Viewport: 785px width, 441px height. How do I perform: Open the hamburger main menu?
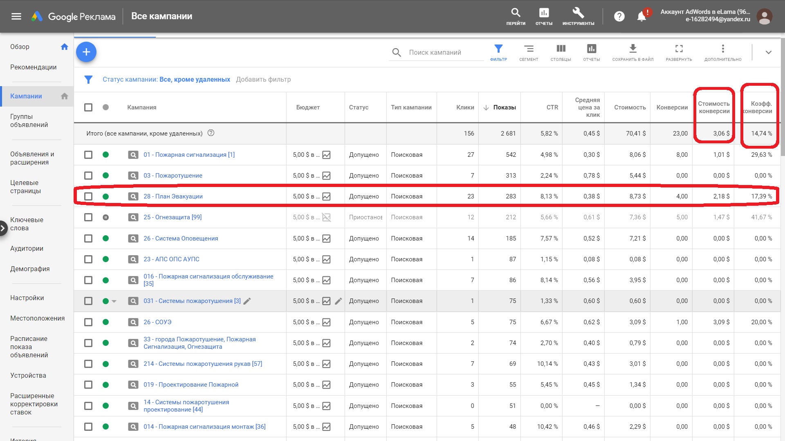point(16,16)
